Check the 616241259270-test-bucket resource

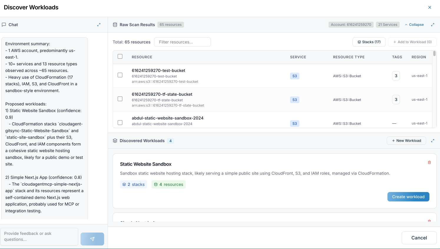pos(120,75)
